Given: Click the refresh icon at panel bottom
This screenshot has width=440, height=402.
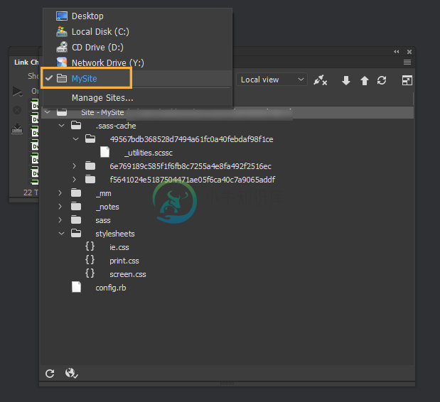Looking at the screenshot, I should click(x=50, y=374).
